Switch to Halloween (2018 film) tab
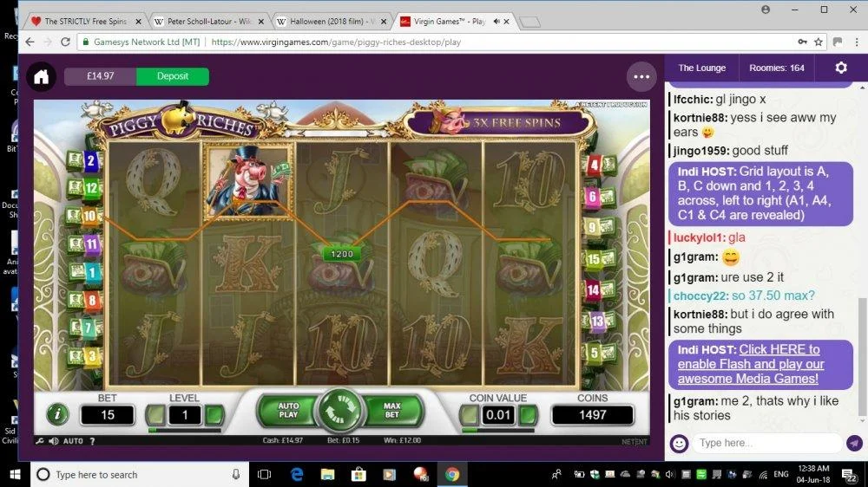868x487 pixels. click(x=332, y=22)
